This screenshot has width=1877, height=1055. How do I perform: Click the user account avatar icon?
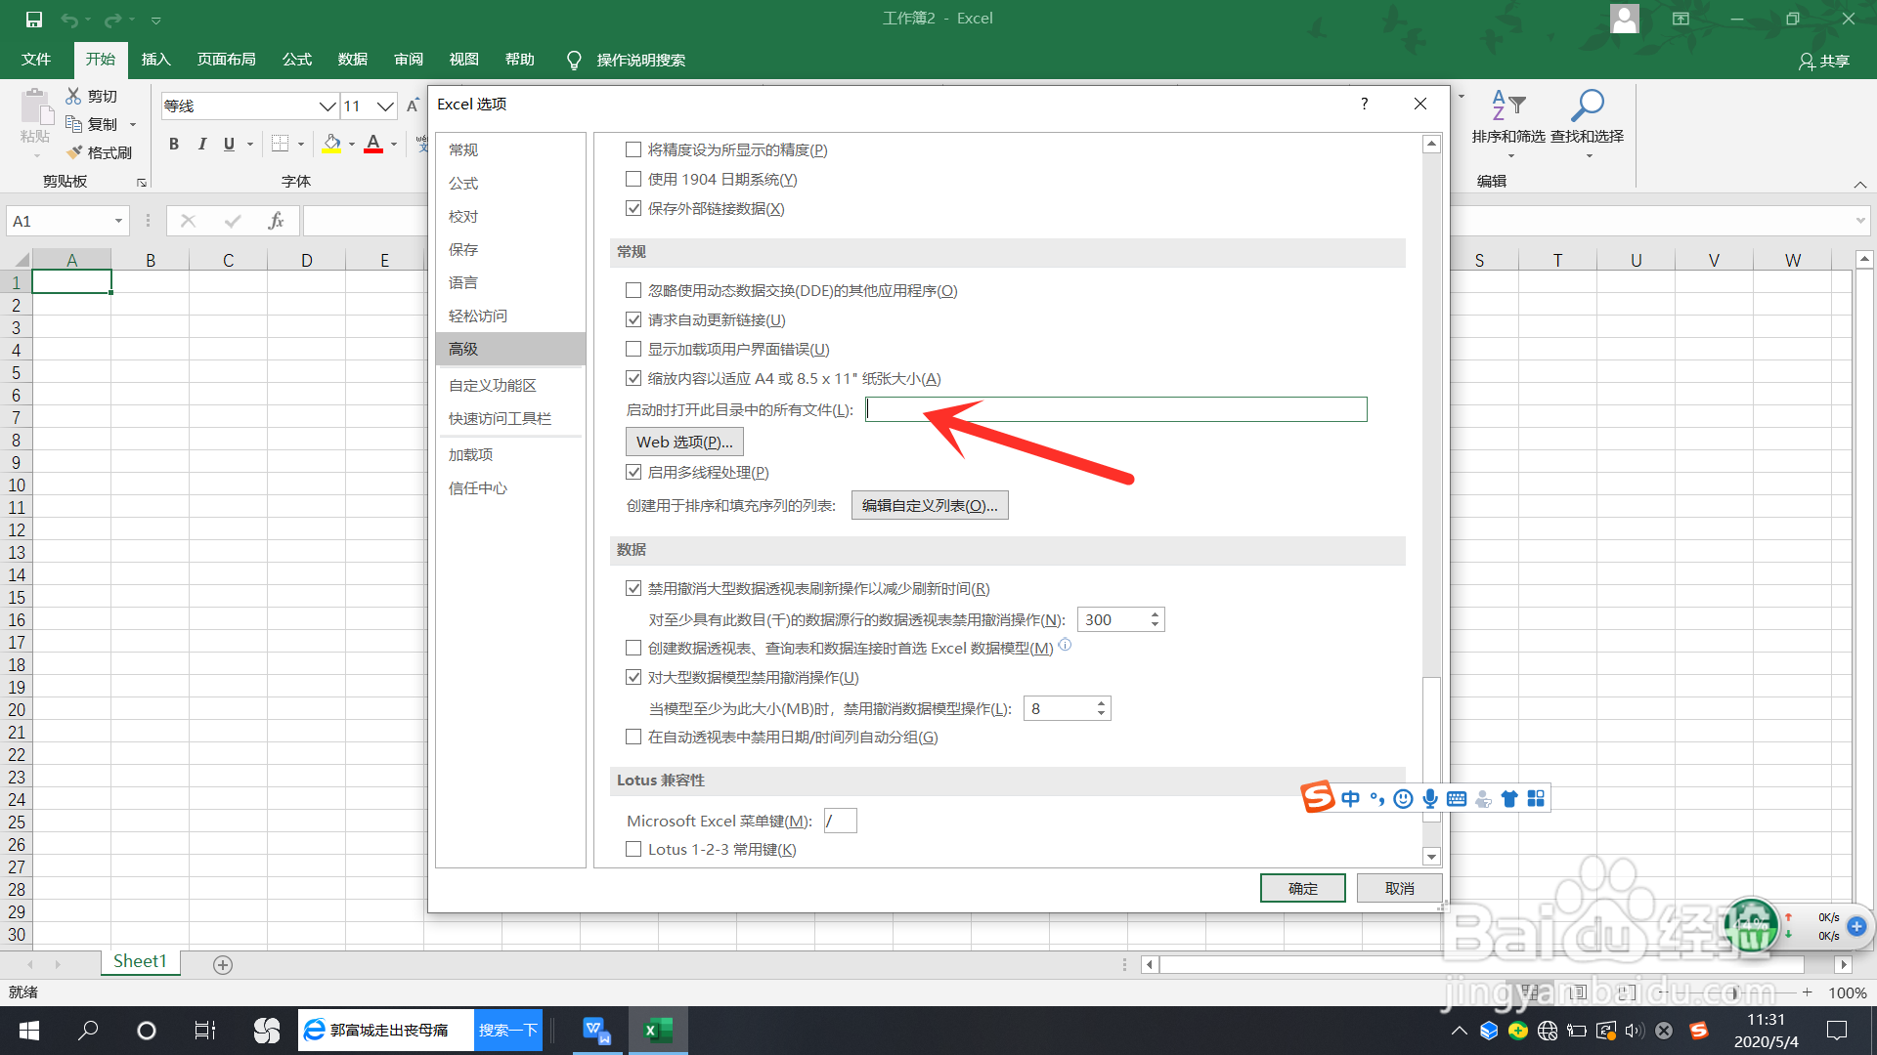tap(1625, 19)
